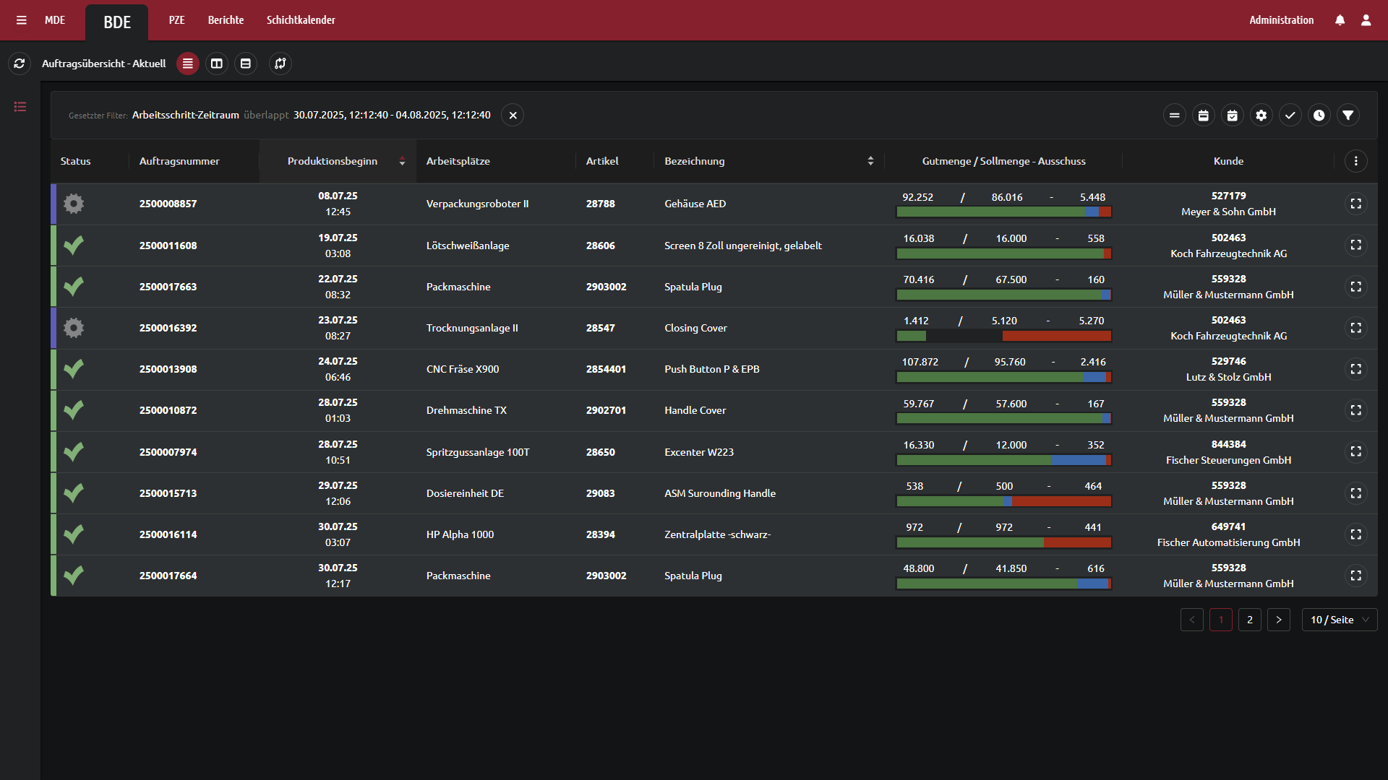The height and width of the screenshot is (780, 1388).
Task: Toggle the checkmark completed filter
Action: click(1290, 116)
